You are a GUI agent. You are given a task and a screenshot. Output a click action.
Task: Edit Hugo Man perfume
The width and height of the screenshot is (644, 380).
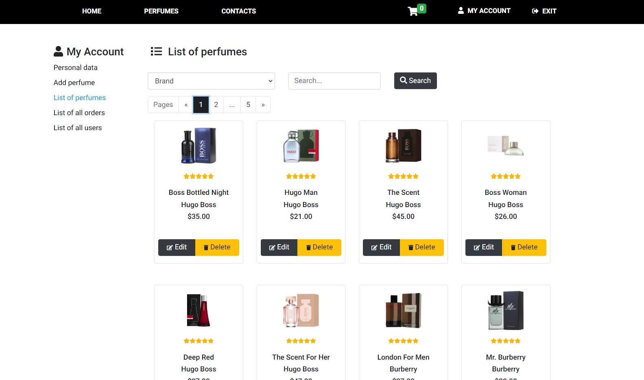click(x=279, y=247)
